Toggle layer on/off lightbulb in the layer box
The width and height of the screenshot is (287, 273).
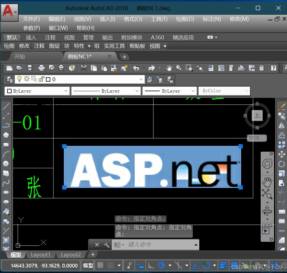pyautogui.click(x=19, y=79)
